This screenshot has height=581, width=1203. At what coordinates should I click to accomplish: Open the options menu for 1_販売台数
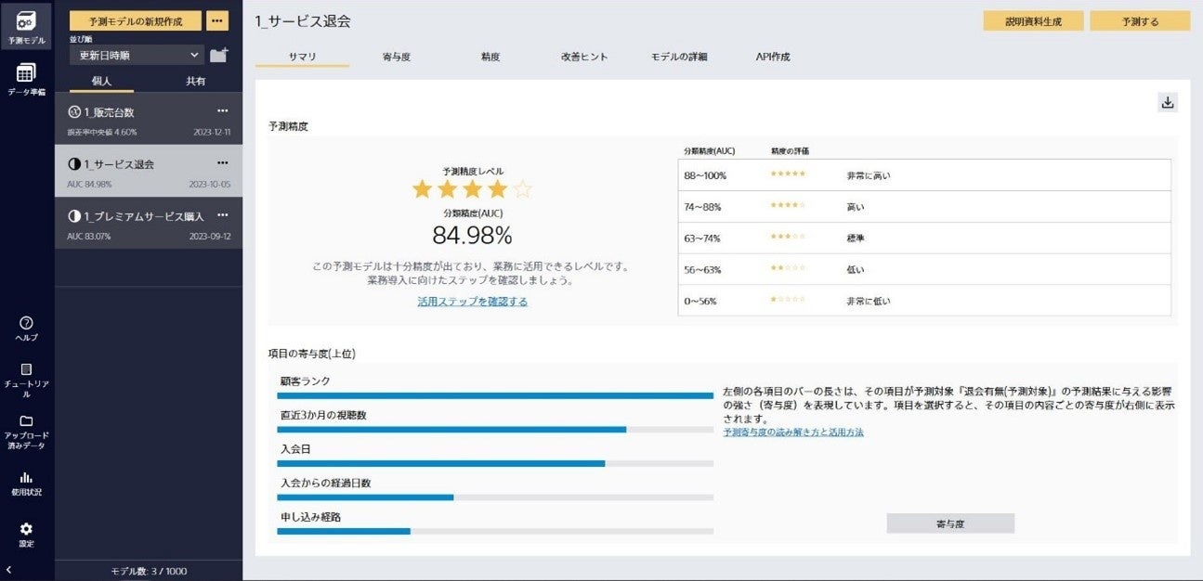click(x=222, y=111)
